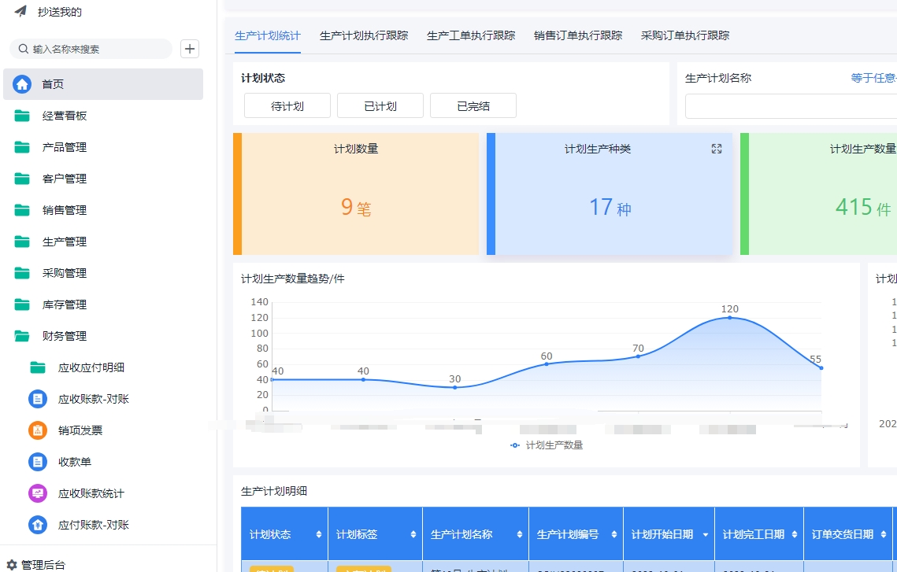Open 产品管理 folder icon
897x572 pixels.
22,147
